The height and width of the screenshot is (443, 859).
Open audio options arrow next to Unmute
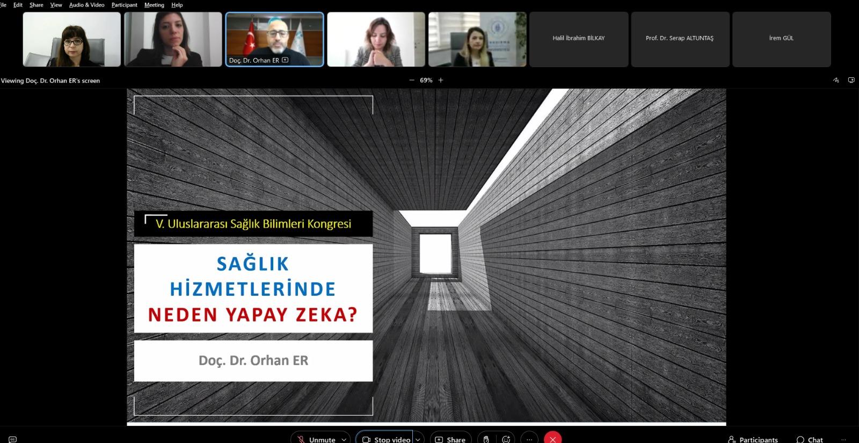344,439
